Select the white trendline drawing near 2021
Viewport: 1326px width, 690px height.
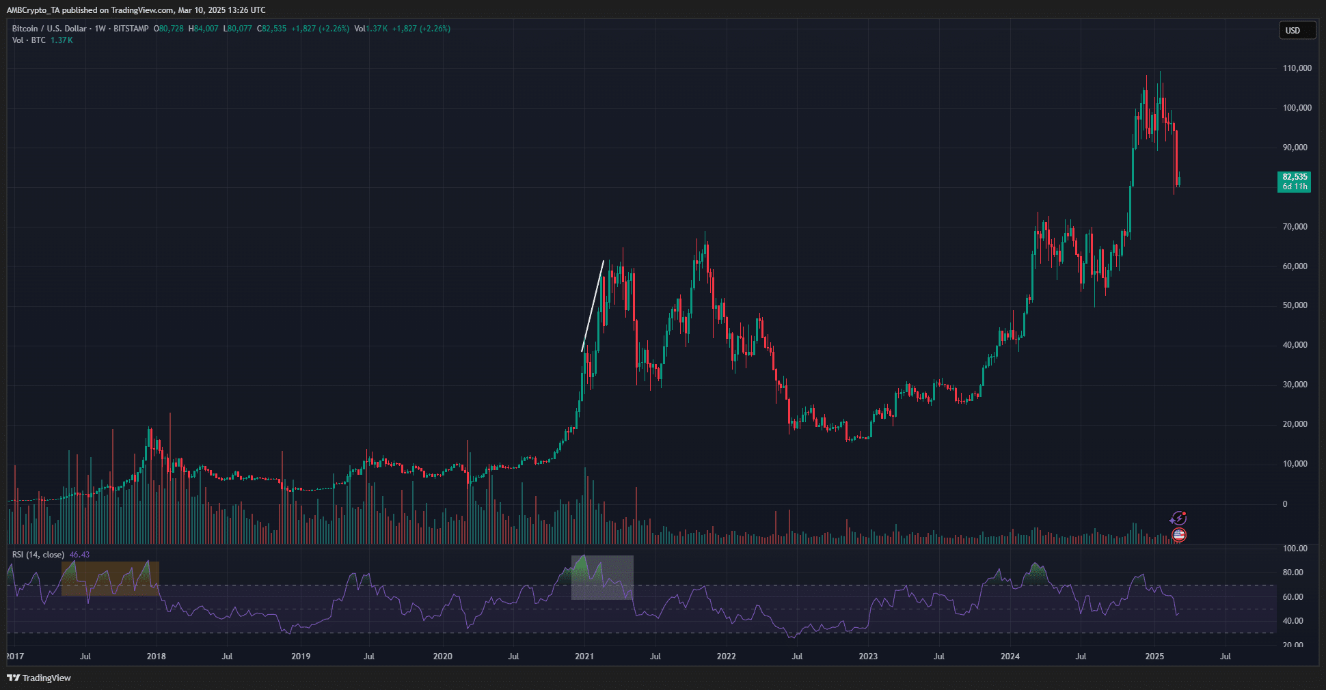click(593, 305)
